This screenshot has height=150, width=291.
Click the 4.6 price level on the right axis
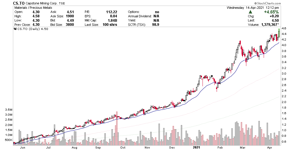[284, 28]
